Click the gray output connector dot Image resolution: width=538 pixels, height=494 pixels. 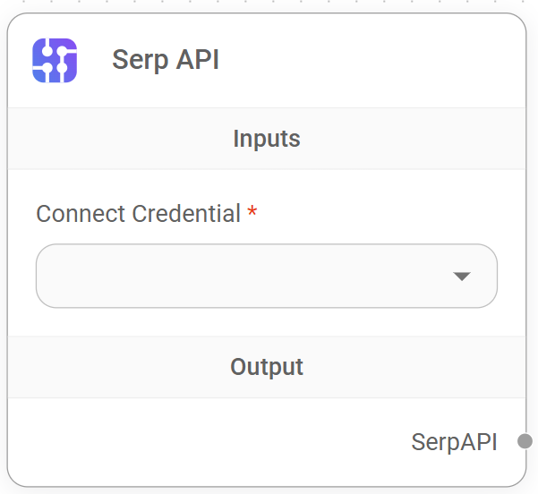point(525,441)
